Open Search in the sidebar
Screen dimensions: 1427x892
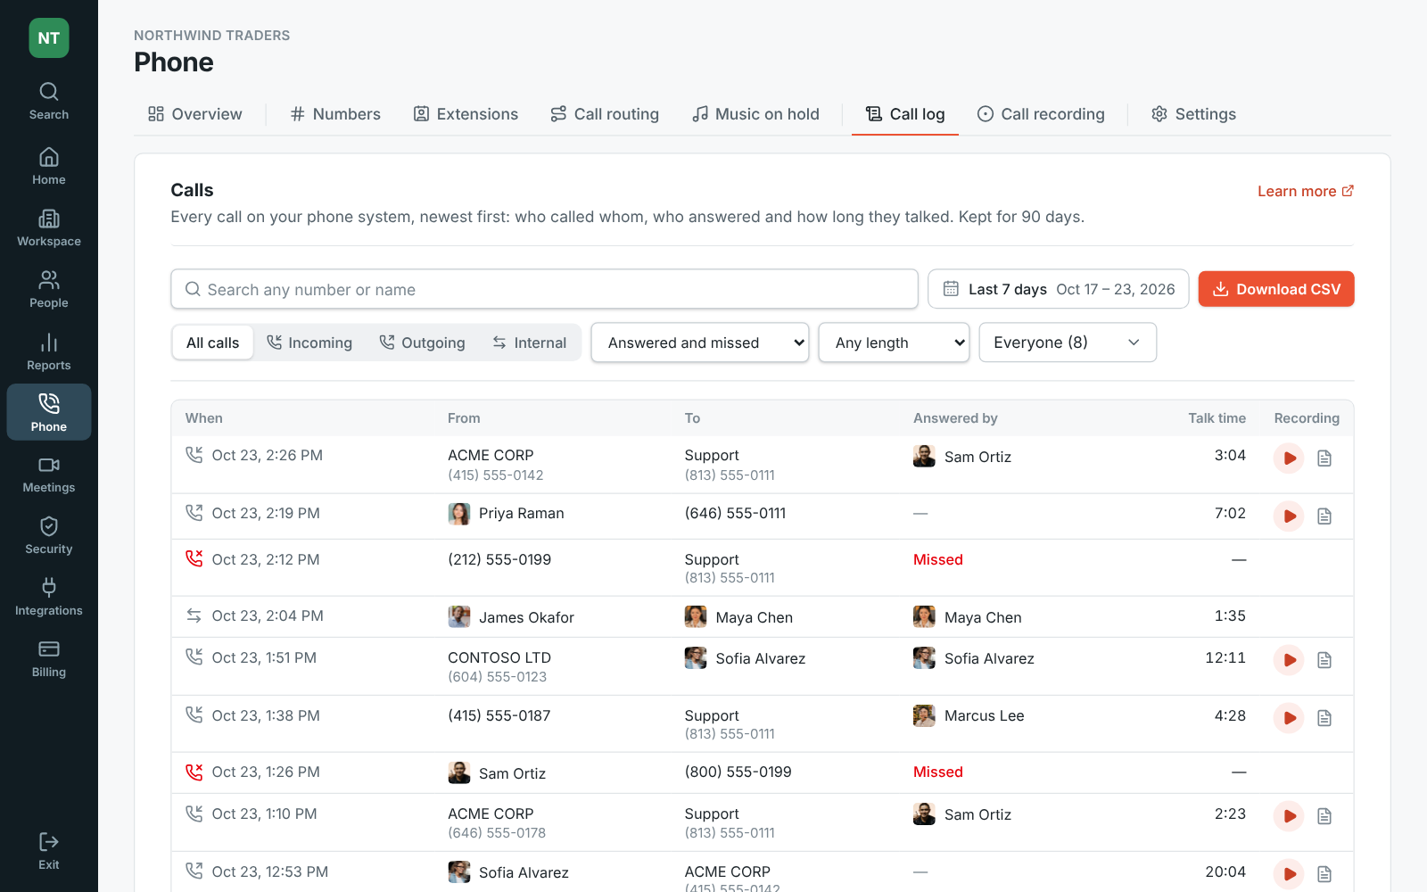(x=49, y=102)
